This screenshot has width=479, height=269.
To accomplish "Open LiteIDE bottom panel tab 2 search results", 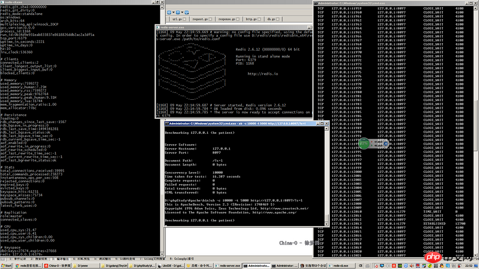I will coord(39,259).
